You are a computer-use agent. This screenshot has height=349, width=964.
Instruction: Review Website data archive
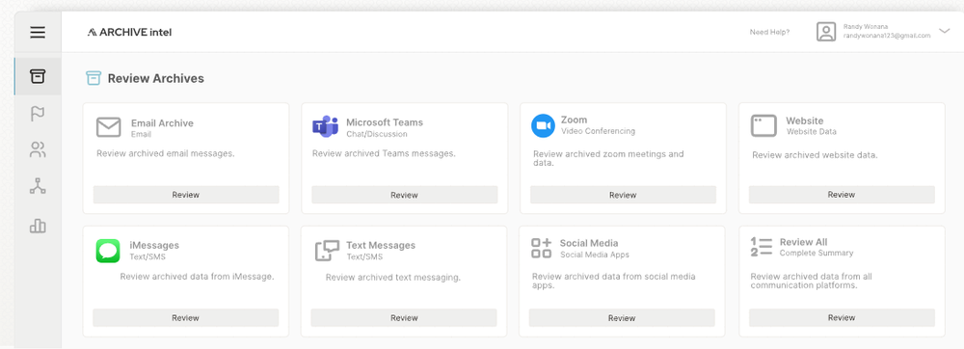(842, 194)
